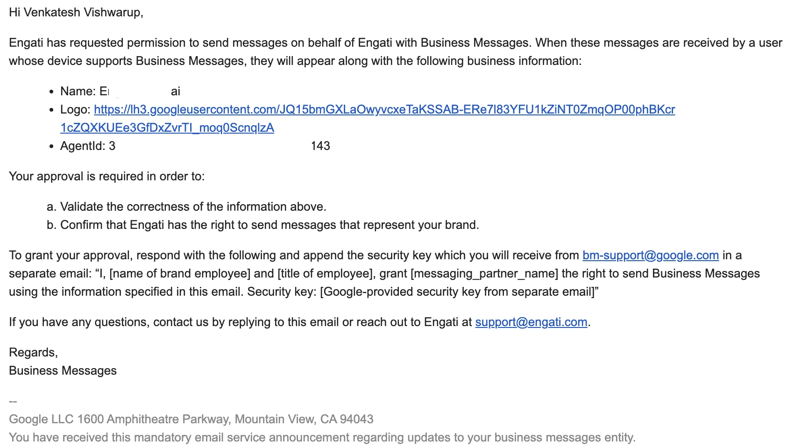Click the second line of the logo URL
The width and height of the screenshot is (787, 448).
click(x=167, y=128)
